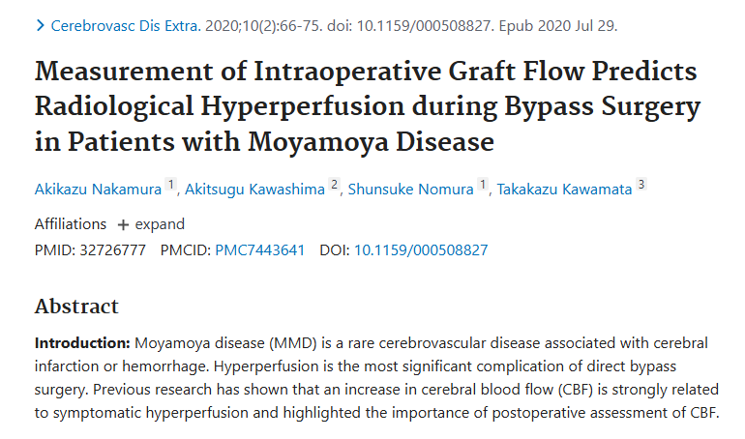This screenshot has width=745, height=439.
Task: Click the article title text
Action: [x=368, y=106]
